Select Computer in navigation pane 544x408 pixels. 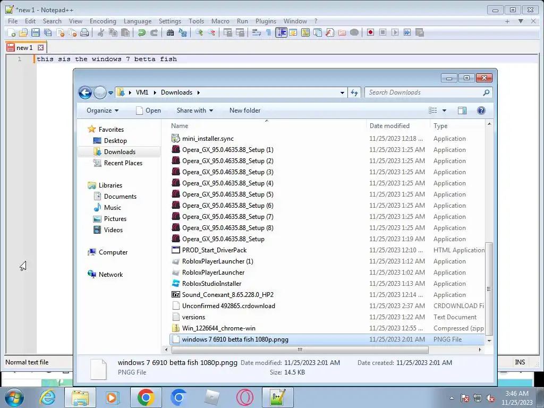point(113,252)
